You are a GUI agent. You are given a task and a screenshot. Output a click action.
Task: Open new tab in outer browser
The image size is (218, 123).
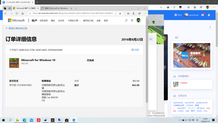(37, 2)
